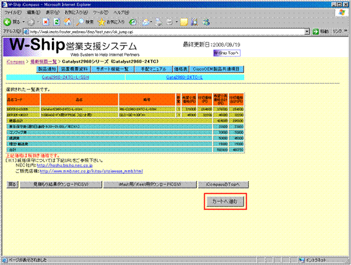This screenshot has width=351, height=265.
Task: Open the 編集(E) menu
Action: tap(34, 13)
